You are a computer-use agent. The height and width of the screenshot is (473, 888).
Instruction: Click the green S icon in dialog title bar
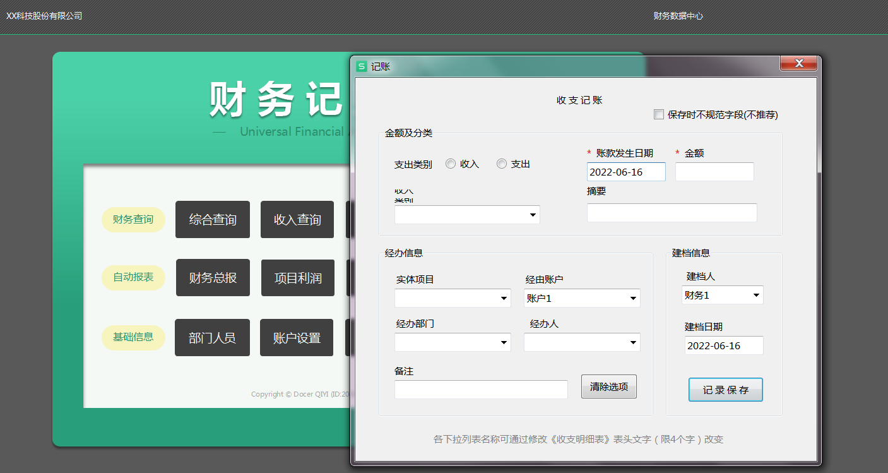click(x=362, y=66)
